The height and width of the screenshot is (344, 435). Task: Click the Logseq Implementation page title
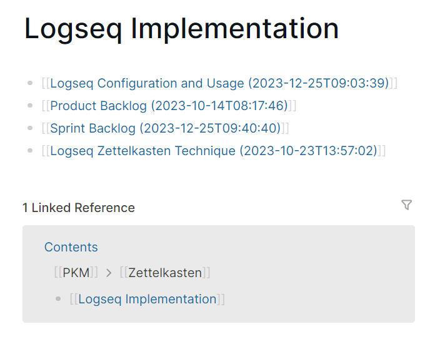click(181, 29)
